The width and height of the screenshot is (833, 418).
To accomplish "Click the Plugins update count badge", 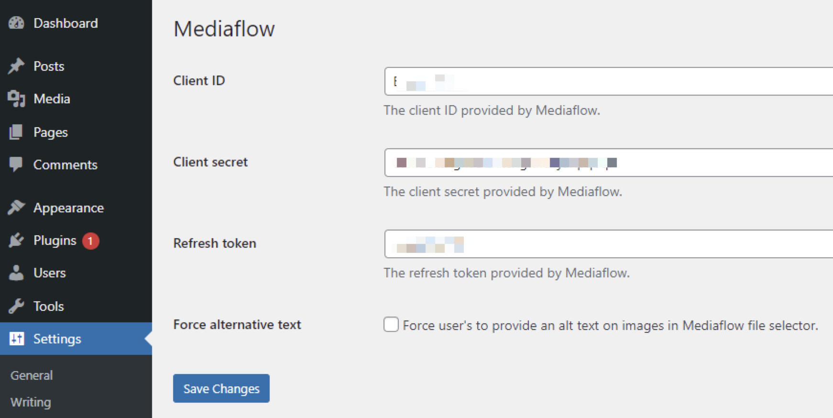I will [90, 241].
